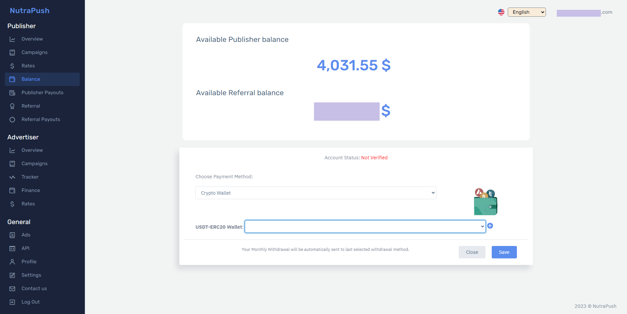
Task: Click the Log Out icon
Action: (12, 302)
